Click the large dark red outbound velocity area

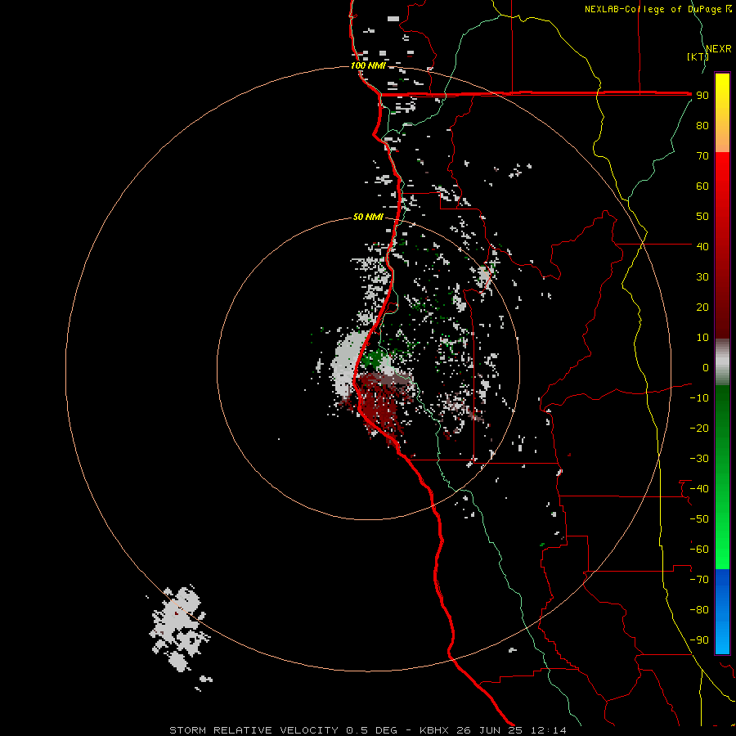point(381,404)
